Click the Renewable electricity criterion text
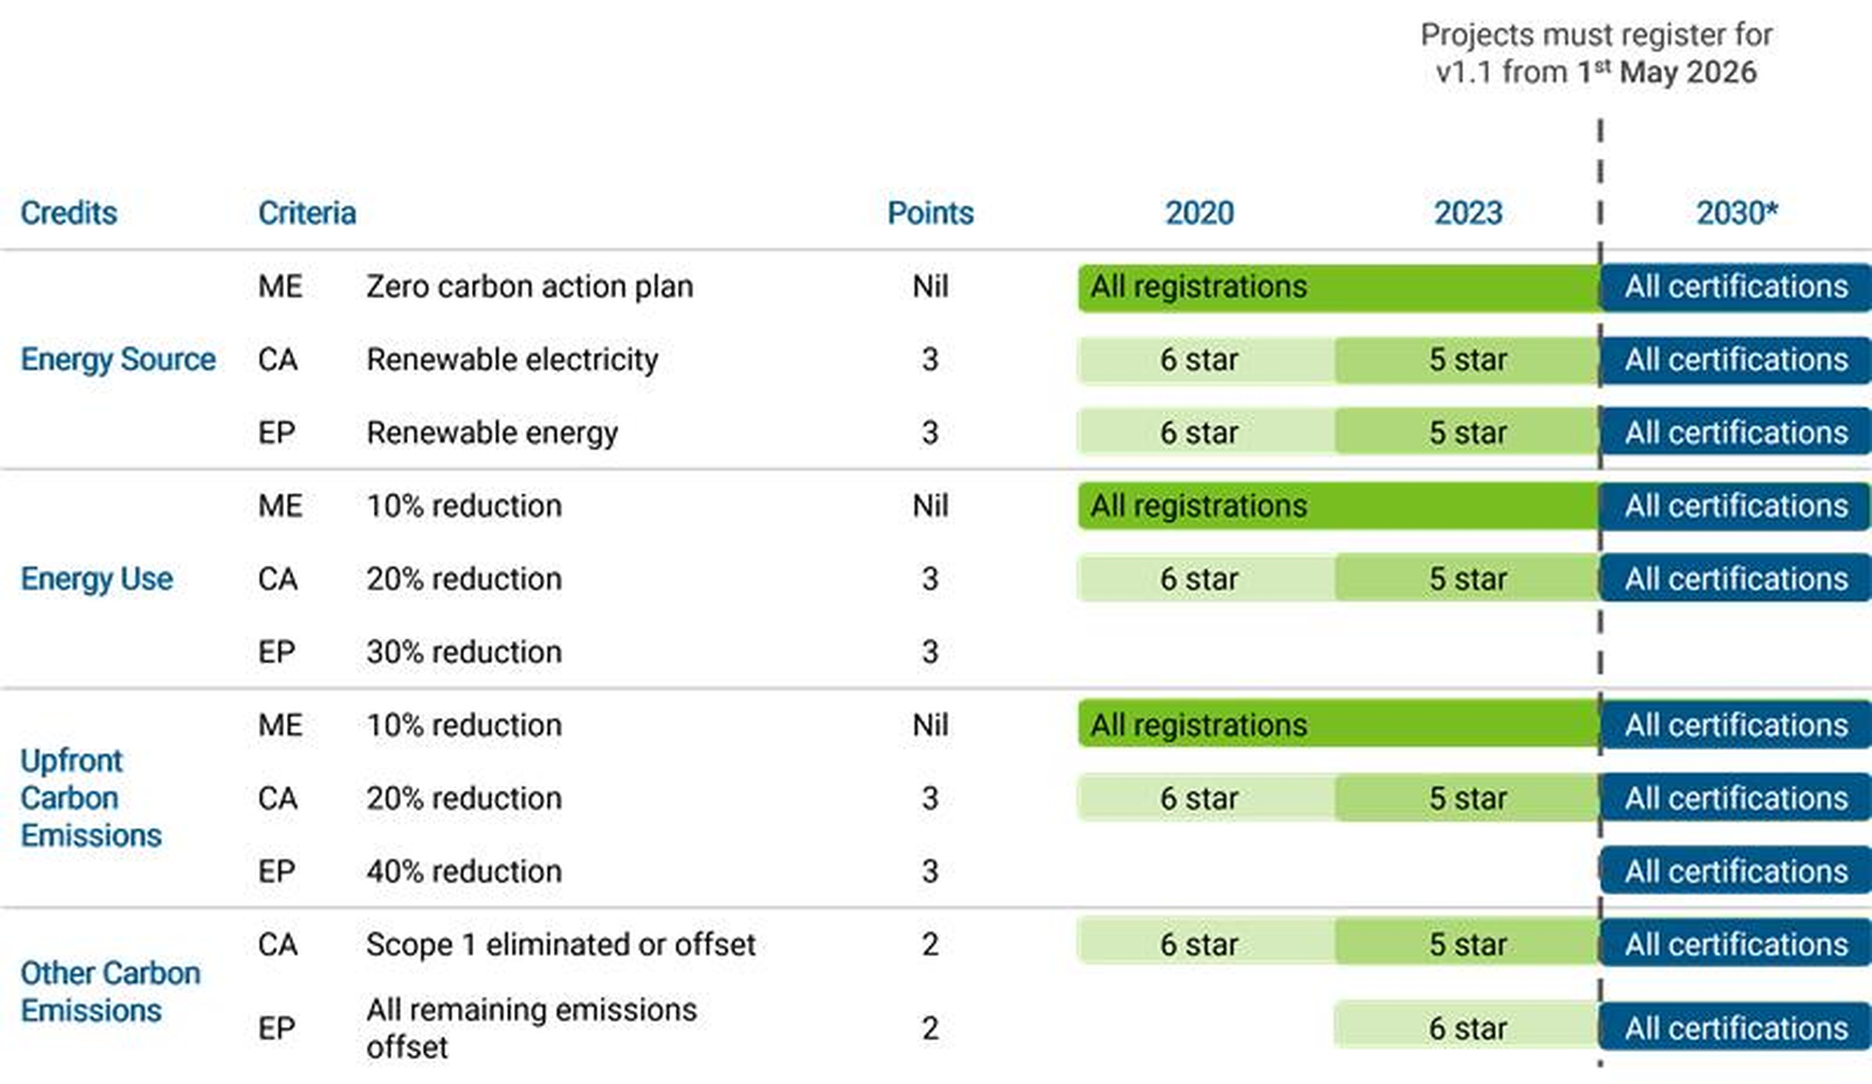 [x=513, y=360]
